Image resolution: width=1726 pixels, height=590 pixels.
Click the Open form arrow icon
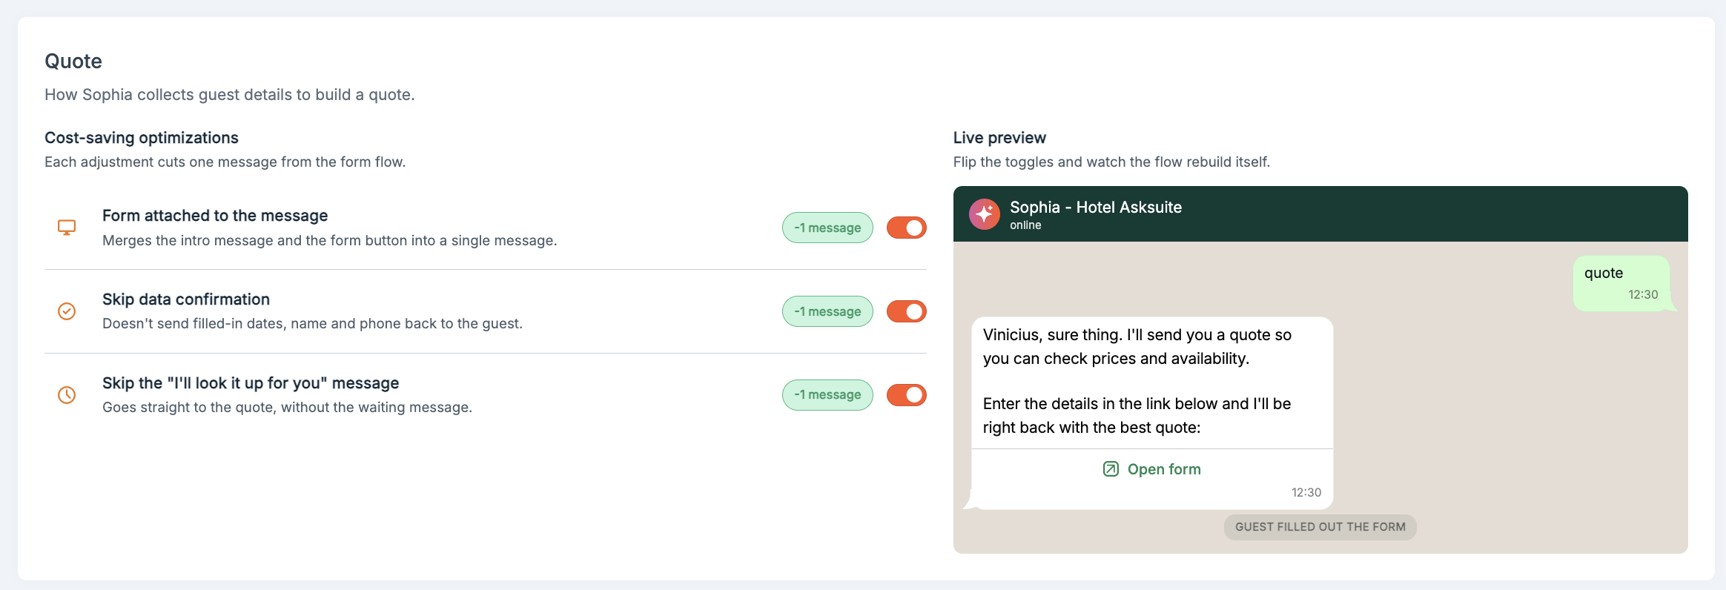click(x=1111, y=469)
